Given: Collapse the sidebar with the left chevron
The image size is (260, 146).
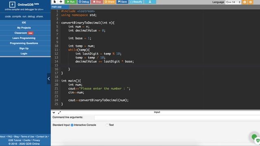Looking at the screenshot, I should (x=49, y=79).
